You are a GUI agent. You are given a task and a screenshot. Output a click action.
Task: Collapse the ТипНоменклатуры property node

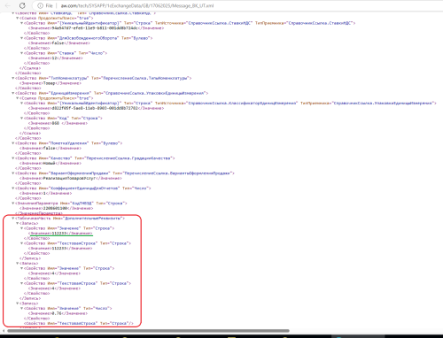(x=13, y=78)
